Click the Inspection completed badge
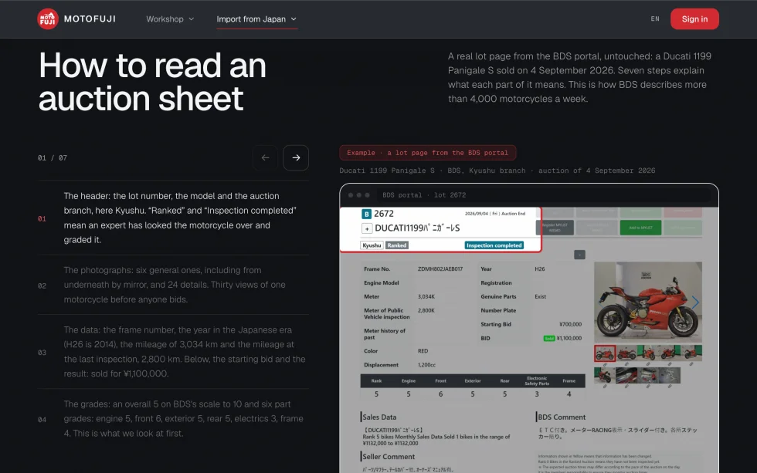 pos(494,245)
